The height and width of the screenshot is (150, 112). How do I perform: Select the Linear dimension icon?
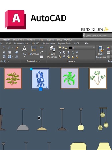pyautogui.click(x=42, y=48)
